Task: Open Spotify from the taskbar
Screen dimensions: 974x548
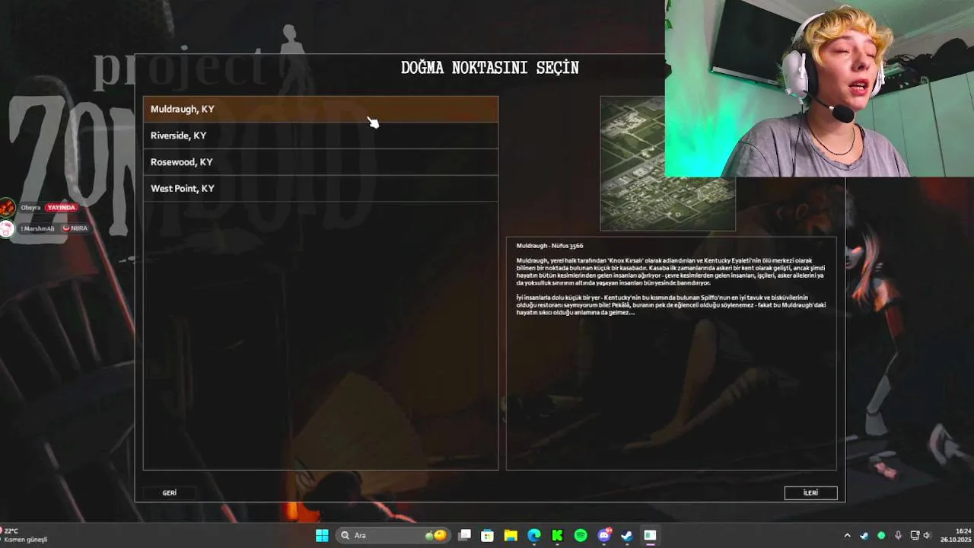Action: coord(581,535)
